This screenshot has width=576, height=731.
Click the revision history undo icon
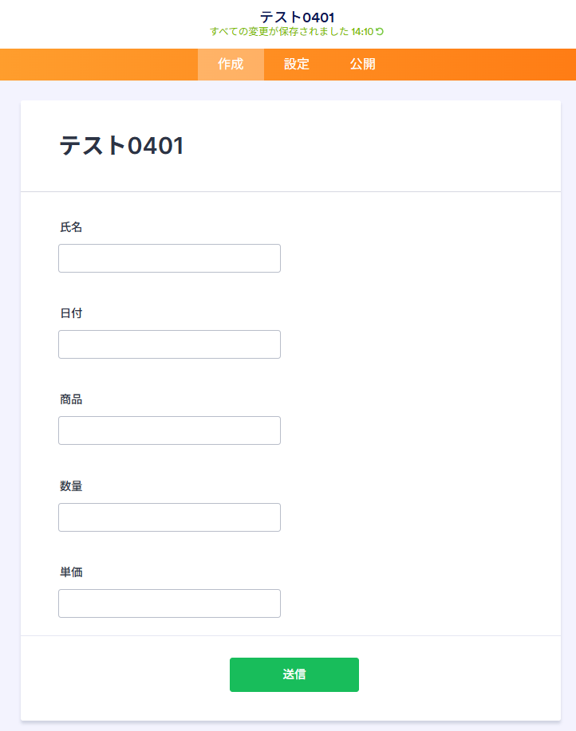pos(380,32)
